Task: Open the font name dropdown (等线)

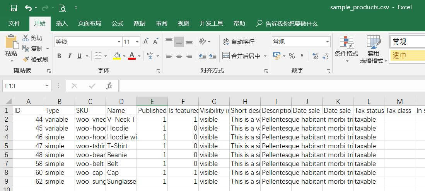Action: pos(119,42)
